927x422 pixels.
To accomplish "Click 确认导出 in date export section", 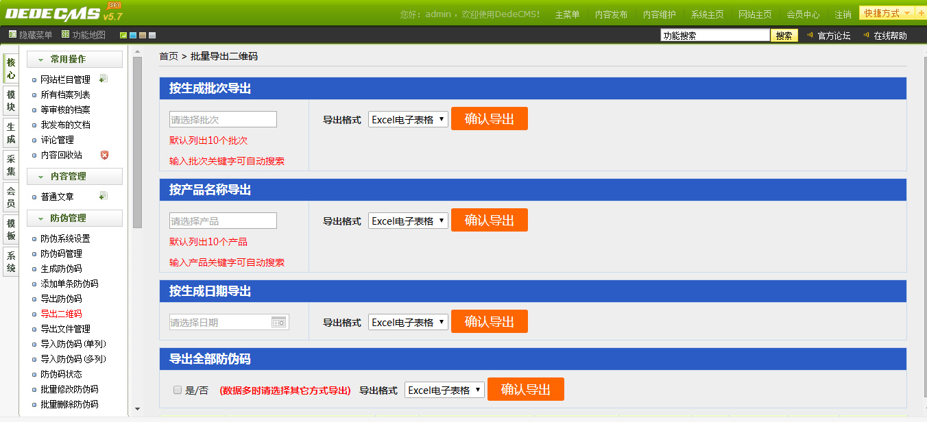I will tap(490, 321).
